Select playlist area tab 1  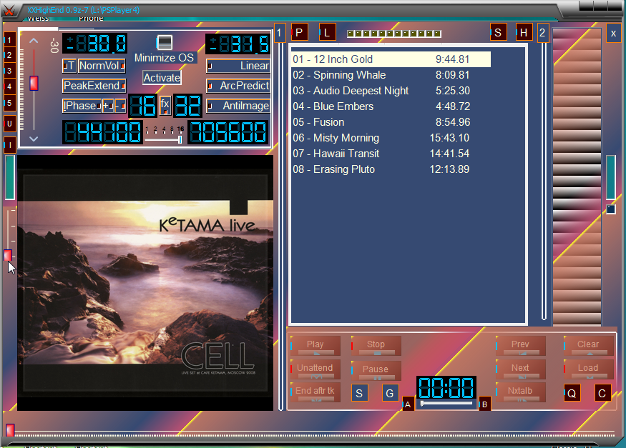(x=280, y=33)
